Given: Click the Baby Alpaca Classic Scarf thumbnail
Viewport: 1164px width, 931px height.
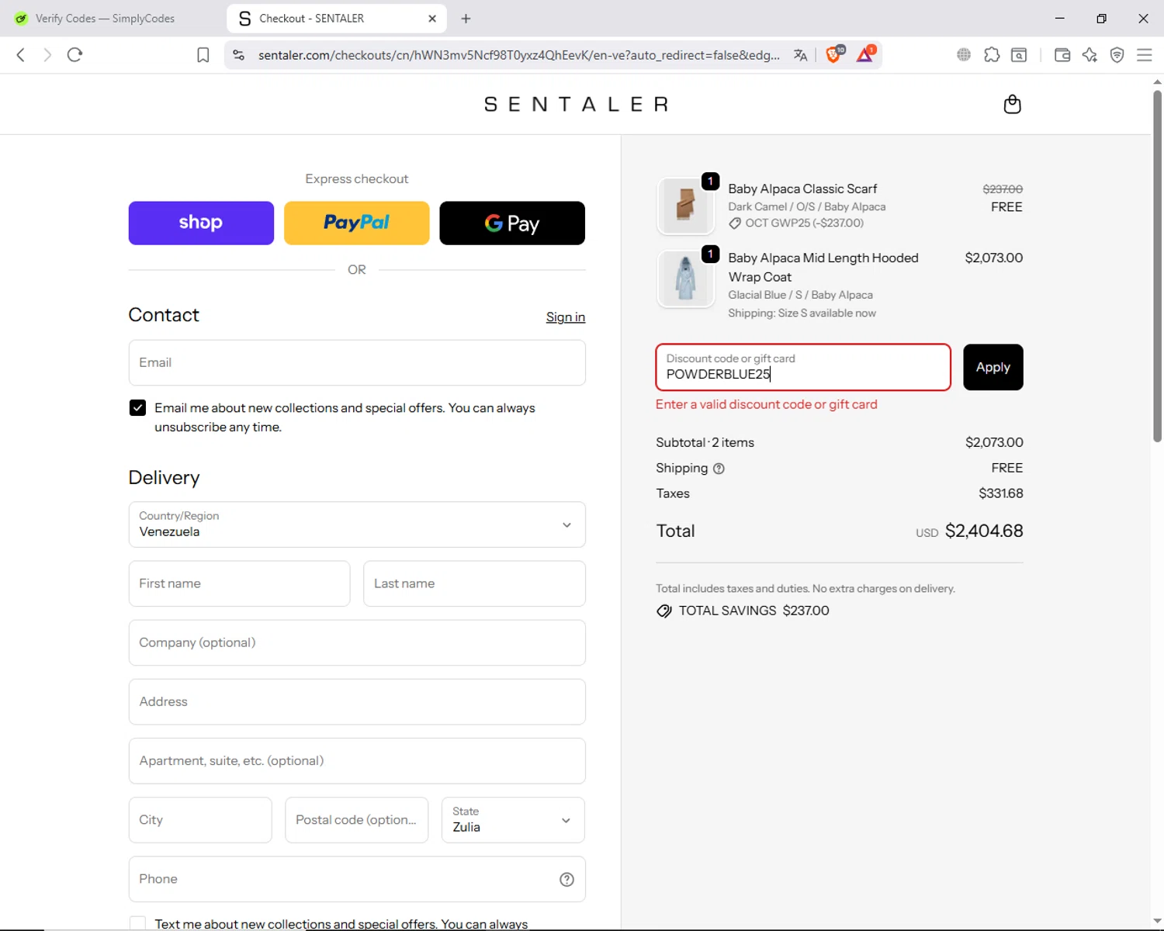Looking at the screenshot, I should 685,206.
